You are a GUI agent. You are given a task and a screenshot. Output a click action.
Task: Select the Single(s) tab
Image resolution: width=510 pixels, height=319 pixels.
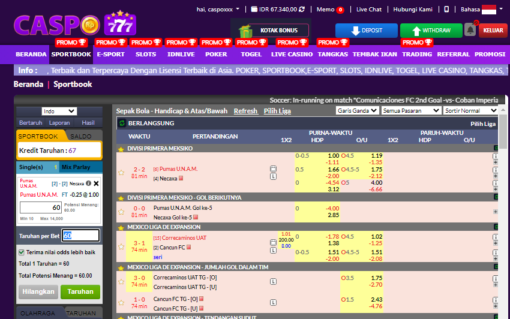coord(37,167)
